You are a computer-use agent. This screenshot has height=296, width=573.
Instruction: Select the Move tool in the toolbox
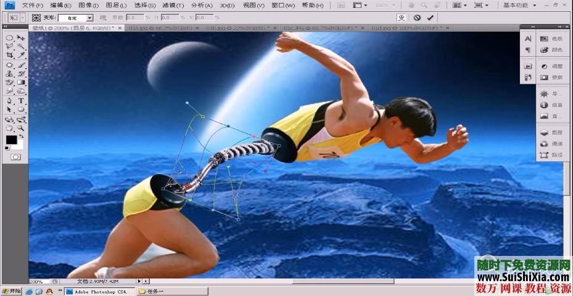click(x=21, y=38)
